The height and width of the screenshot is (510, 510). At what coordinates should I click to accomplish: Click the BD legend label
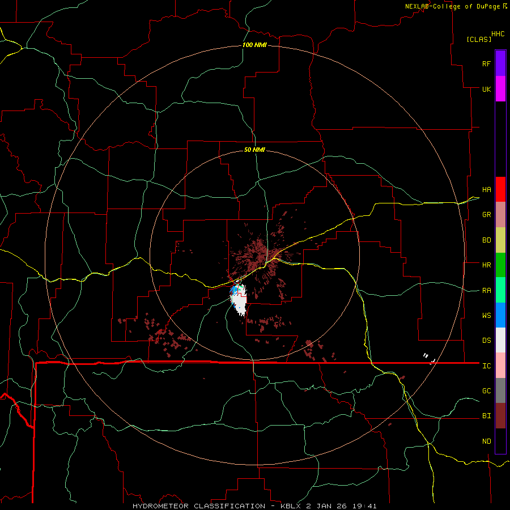(x=486, y=240)
